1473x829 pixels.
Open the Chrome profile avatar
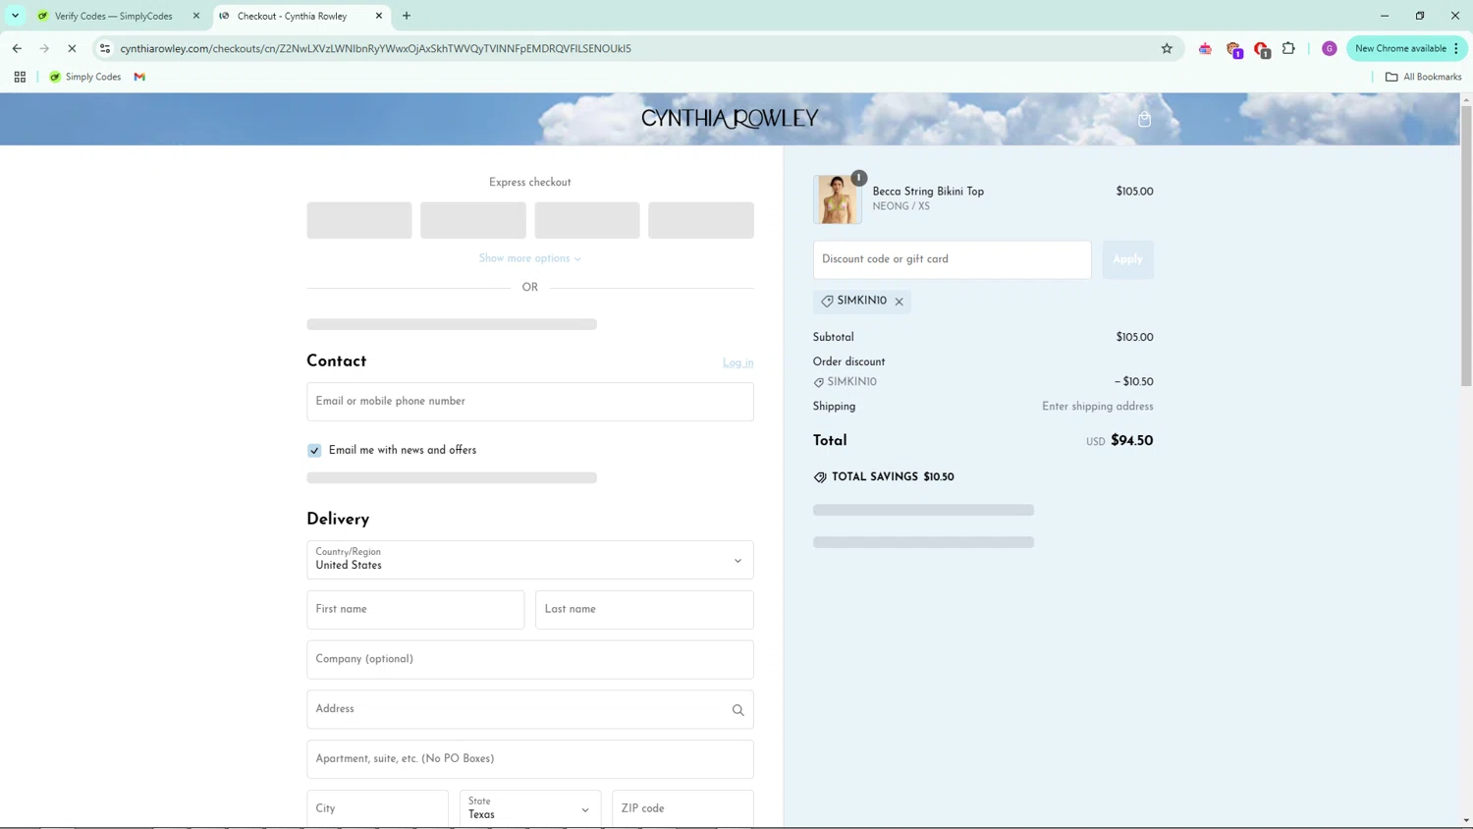[x=1329, y=48]
